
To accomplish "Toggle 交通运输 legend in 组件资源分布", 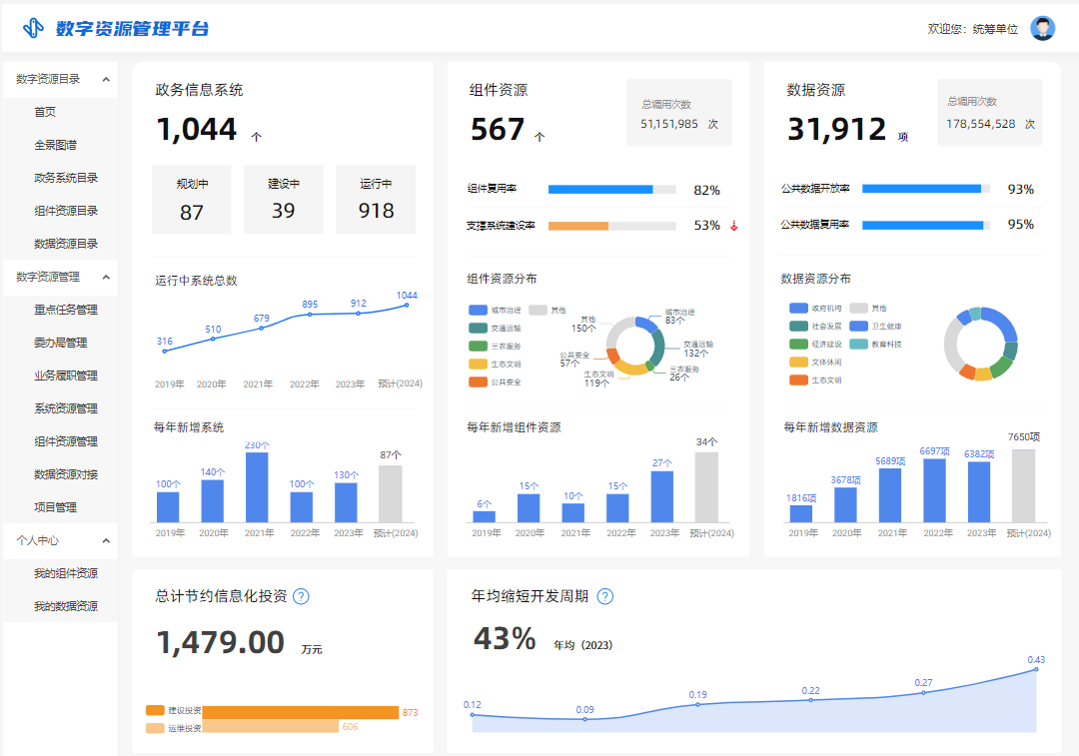I will tap(495, 329).
